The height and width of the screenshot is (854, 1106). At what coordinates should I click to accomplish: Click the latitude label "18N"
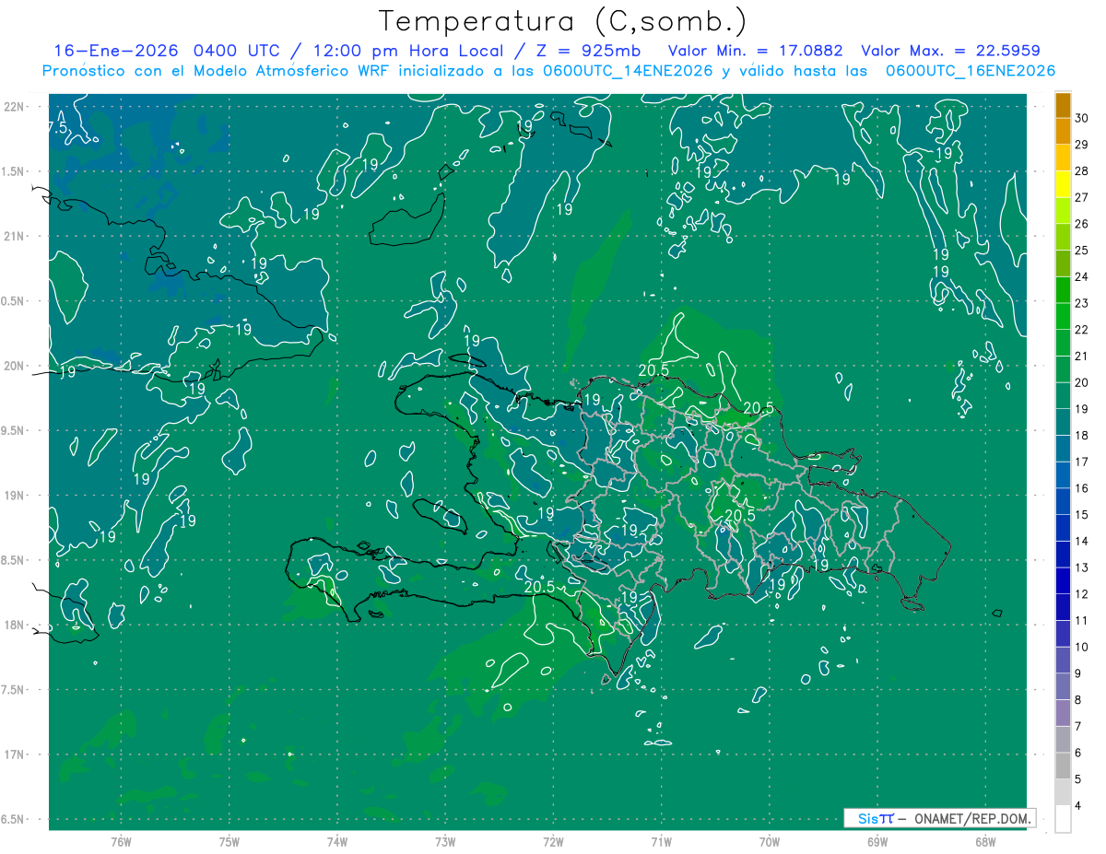(16, 625)
